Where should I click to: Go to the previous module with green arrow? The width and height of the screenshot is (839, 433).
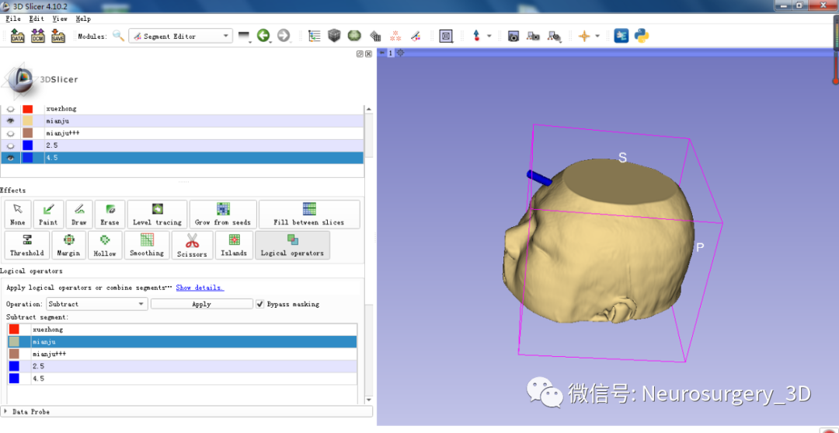click(x=263, y=36)
